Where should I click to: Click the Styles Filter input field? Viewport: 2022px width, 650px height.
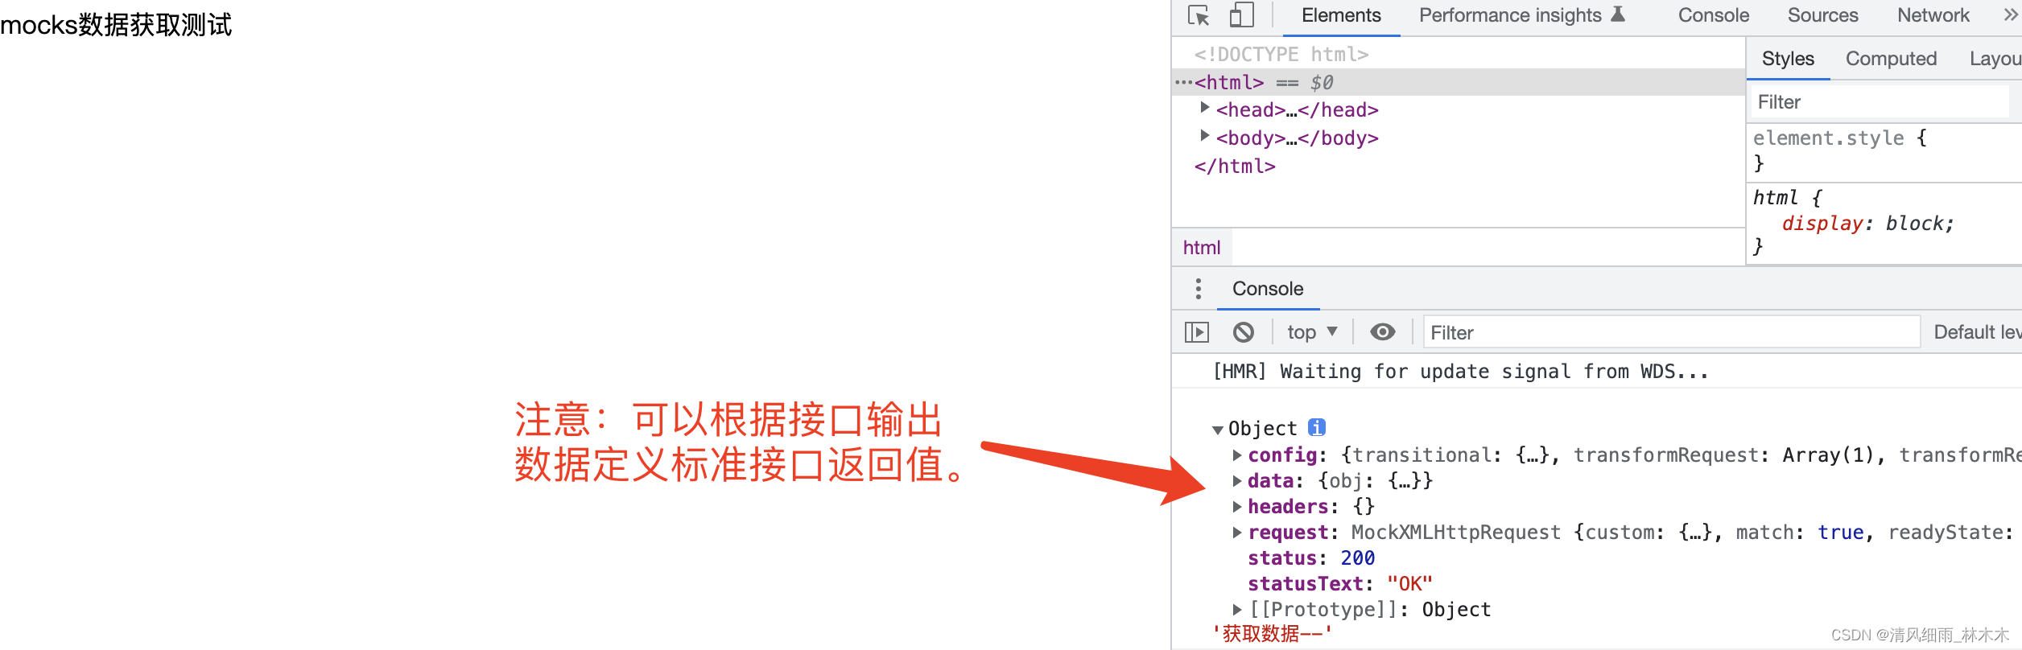click(1880, 102)
